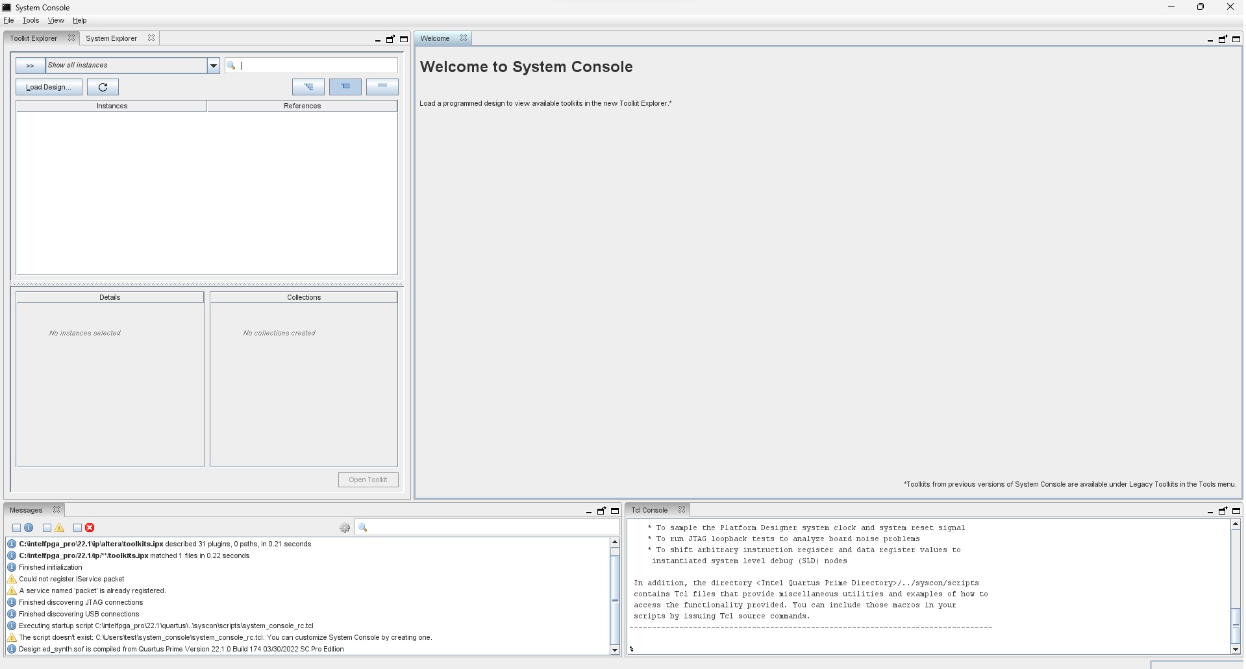Click the References column header
1246x669 pixels.
click(302, 106)
